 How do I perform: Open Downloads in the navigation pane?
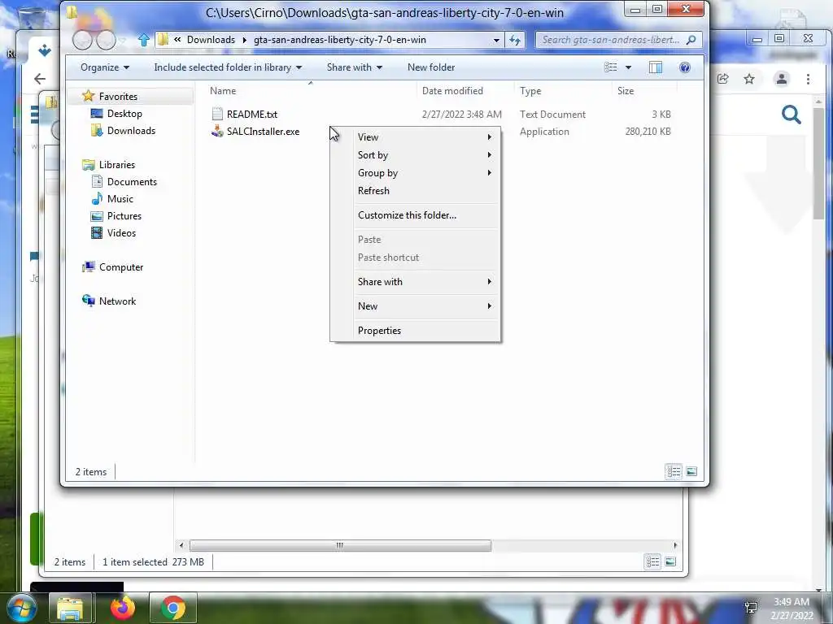pyautogui.click(x=131, y=131)
